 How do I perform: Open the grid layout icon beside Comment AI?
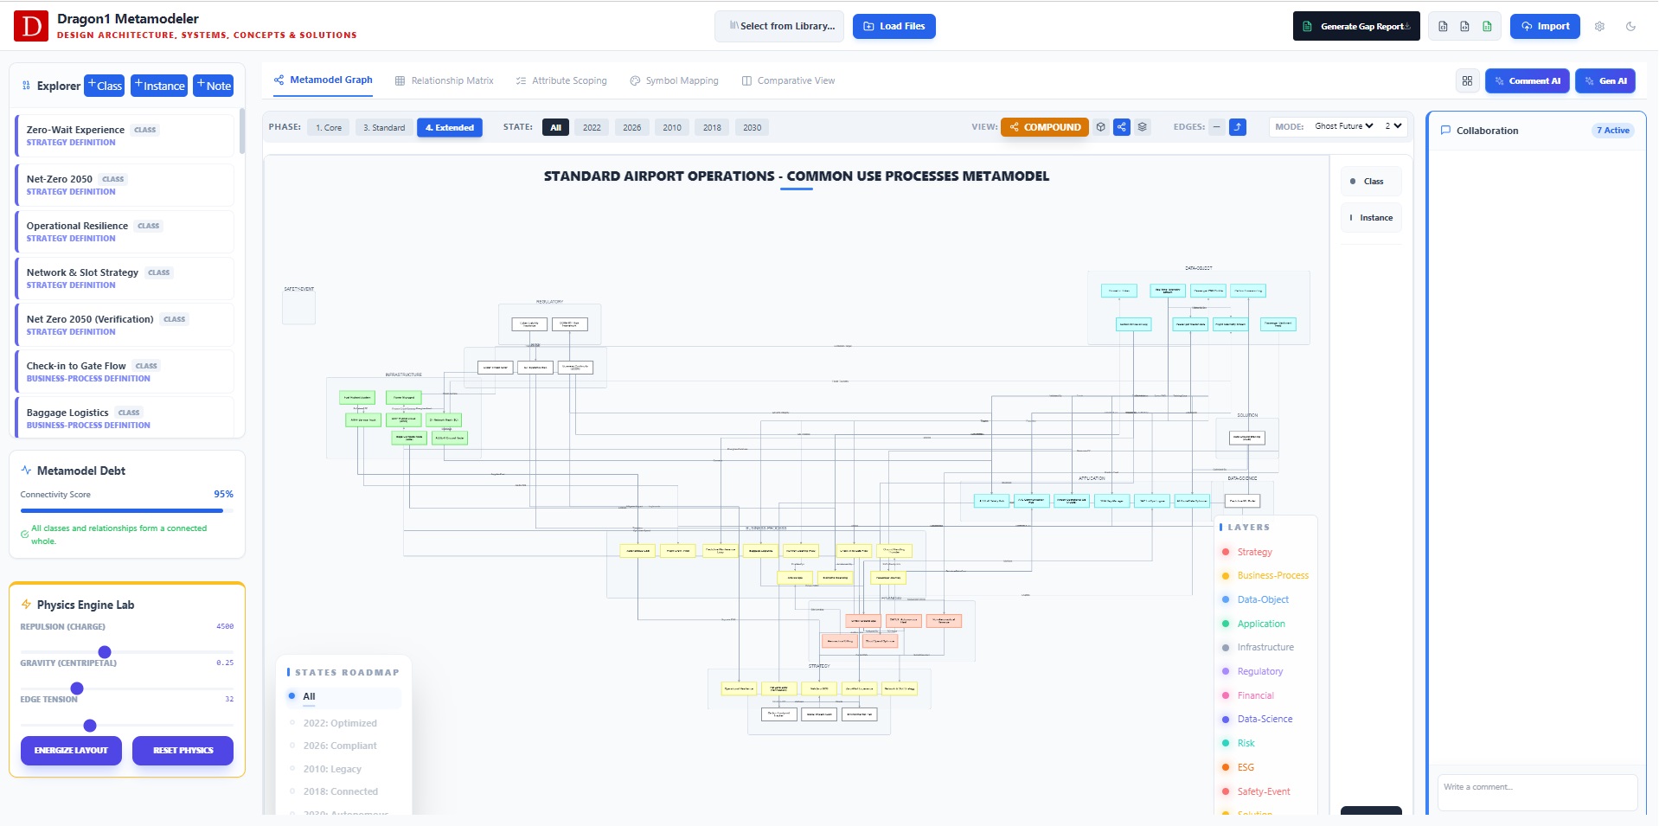(x=1467, y=80)
